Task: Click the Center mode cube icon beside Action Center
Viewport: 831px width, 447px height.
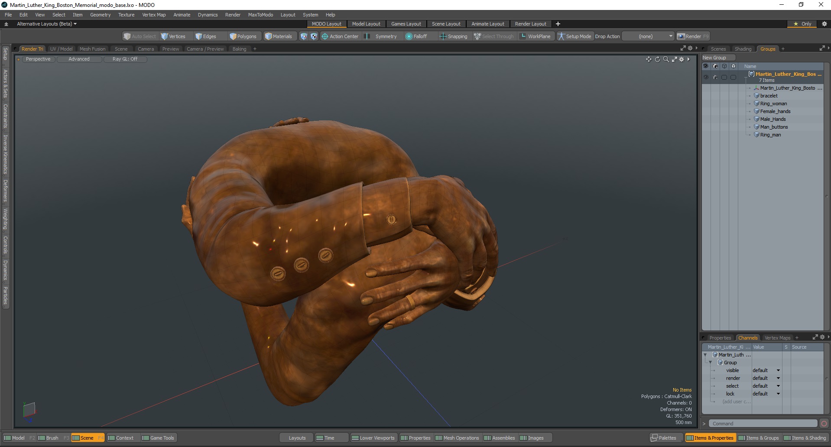Action: click(314, 36)
